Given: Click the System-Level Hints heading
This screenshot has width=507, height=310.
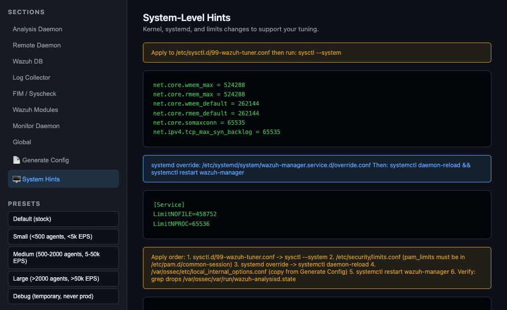Looking at the screenshot, I should [x=186, y=18].
